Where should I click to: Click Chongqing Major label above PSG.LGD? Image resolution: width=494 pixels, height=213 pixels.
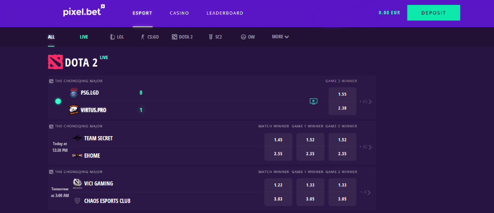79,81
